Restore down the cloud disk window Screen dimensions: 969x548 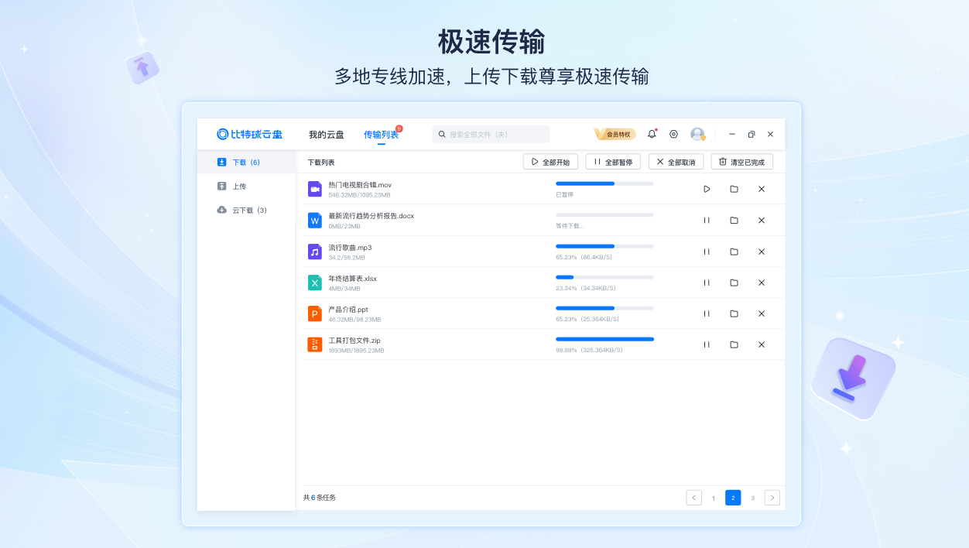751,134
